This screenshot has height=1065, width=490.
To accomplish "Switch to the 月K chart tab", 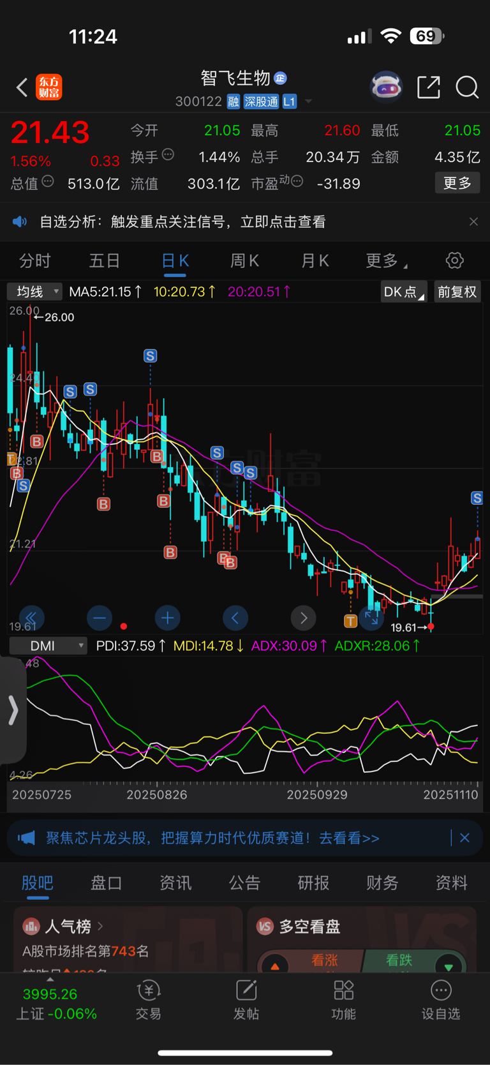I will 315,261.
